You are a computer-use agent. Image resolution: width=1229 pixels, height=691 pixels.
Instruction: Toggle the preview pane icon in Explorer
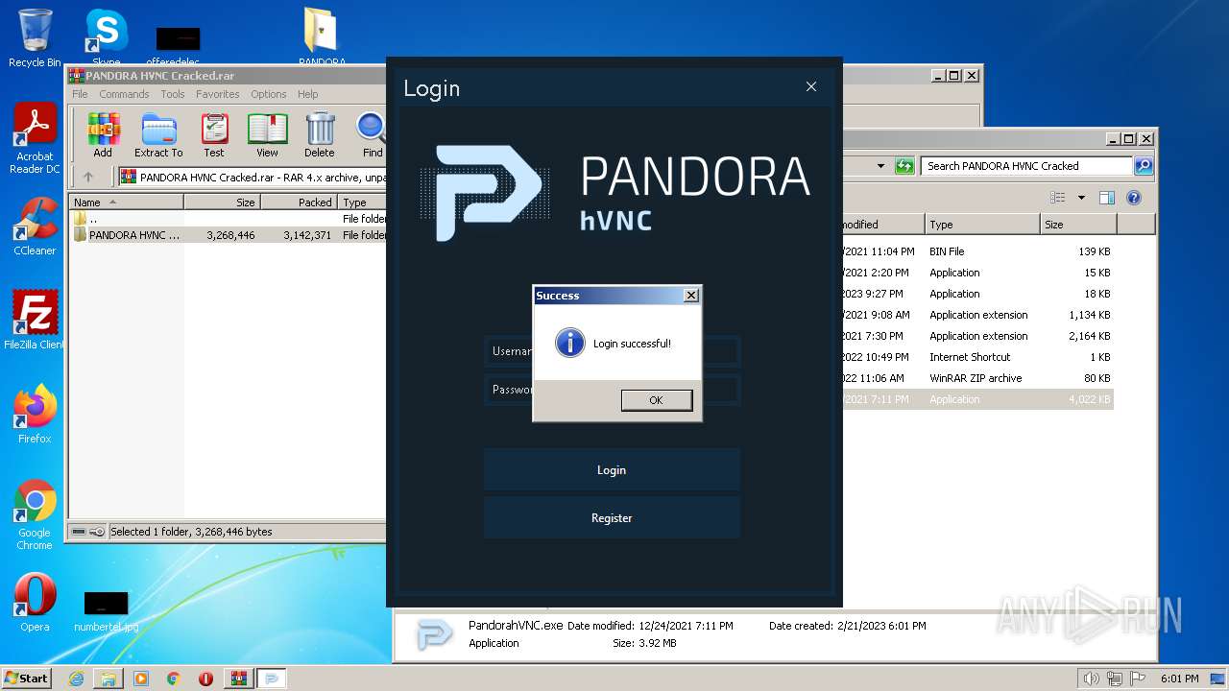coord(1106,198)
